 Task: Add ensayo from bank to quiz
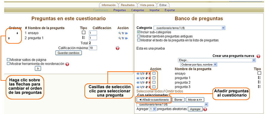pos(138,74)
